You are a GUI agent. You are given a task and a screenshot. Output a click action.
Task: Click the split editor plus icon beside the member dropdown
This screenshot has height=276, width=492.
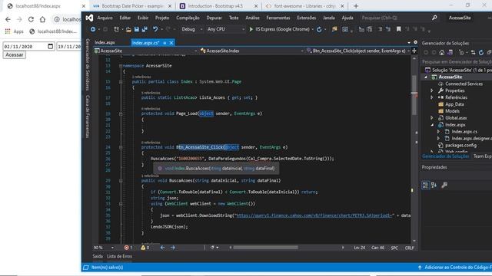pos(414,51)
